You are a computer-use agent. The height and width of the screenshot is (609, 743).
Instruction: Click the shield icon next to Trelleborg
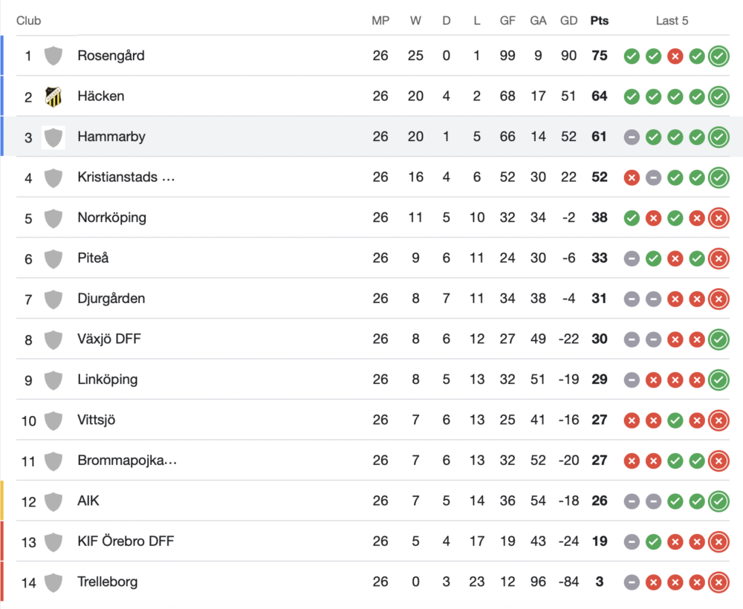click(x=53, y=582)
